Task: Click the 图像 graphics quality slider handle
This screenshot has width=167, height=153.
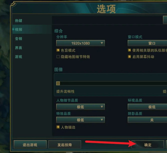Action: pos(58,83)
